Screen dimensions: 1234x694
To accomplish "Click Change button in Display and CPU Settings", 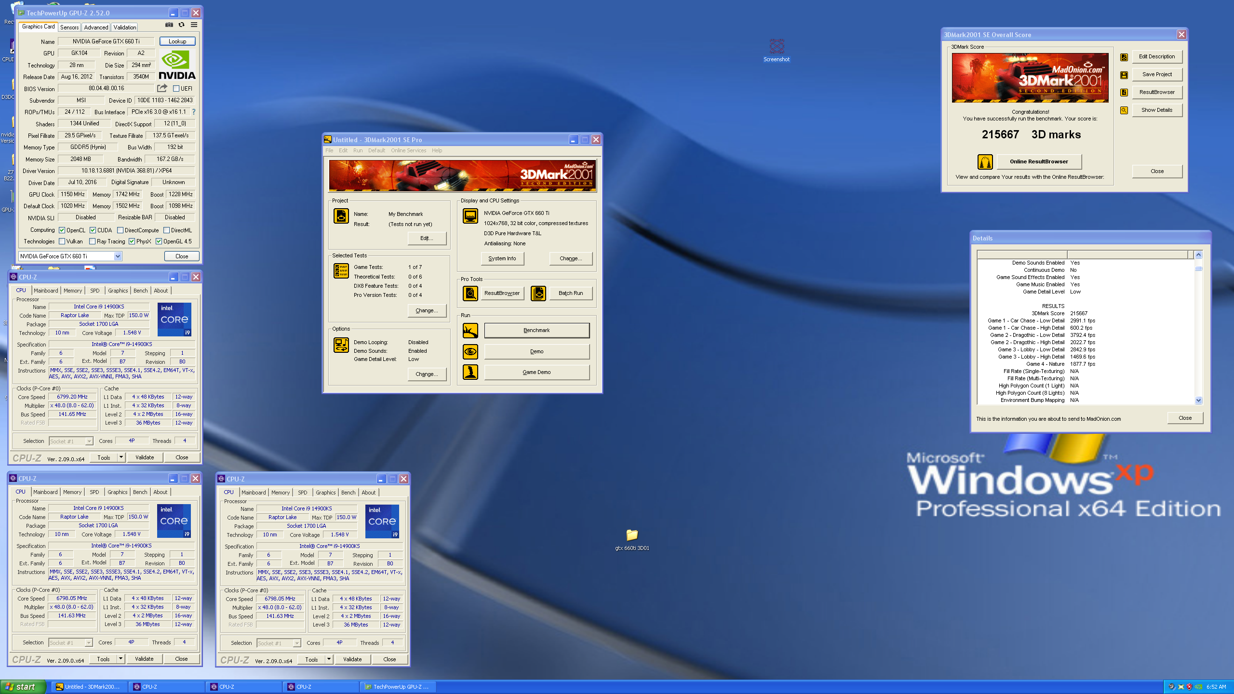I will [571, 258].
